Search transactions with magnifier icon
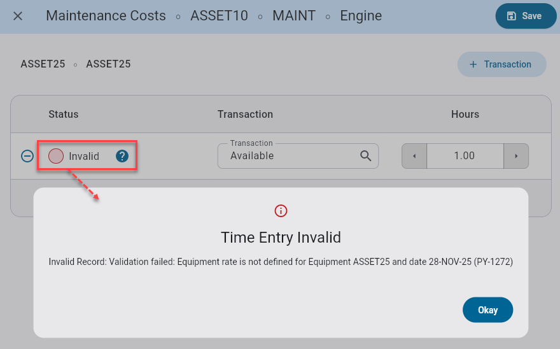560x349 pixels. pos(365,156)
